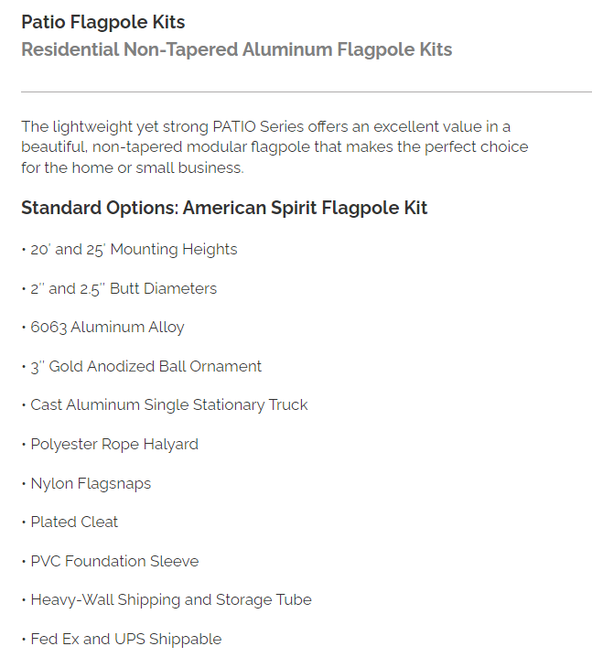Click the Polyester Rope Halyard bullet
The height and width of the screenshot is (657, 592).
click(x=114, y=445)
